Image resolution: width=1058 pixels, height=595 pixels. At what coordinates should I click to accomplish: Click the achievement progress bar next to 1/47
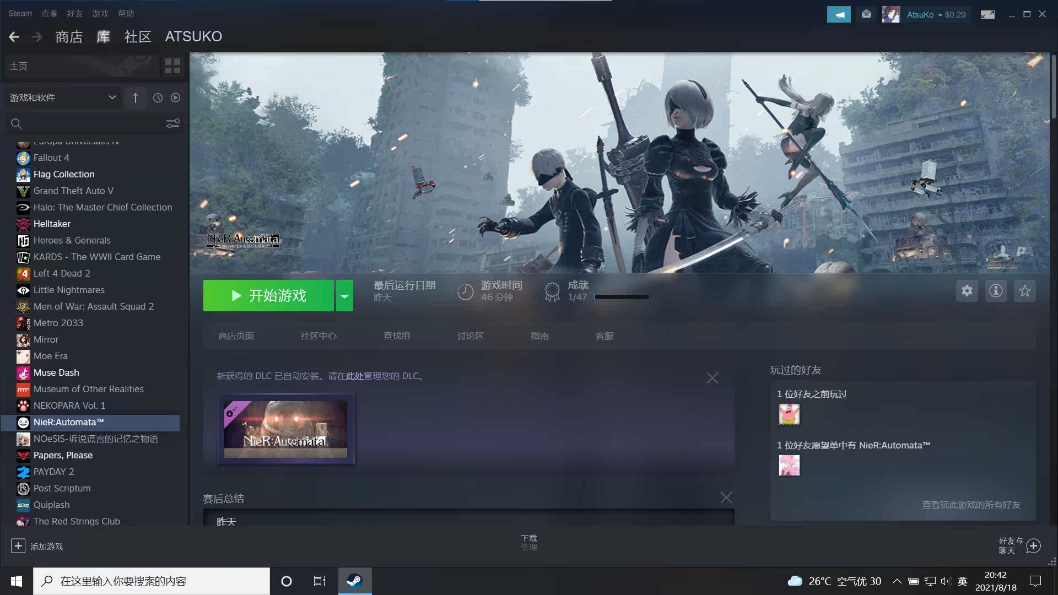[621, 296]
